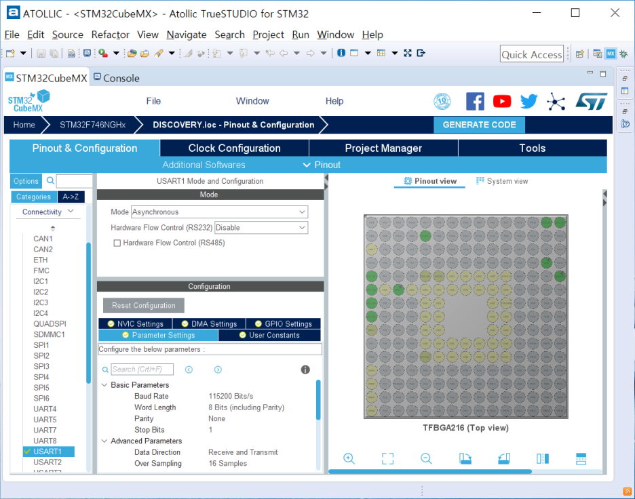
Task: Click the 10-year anniversary badge icon
Action: click(x=442, y=101)
